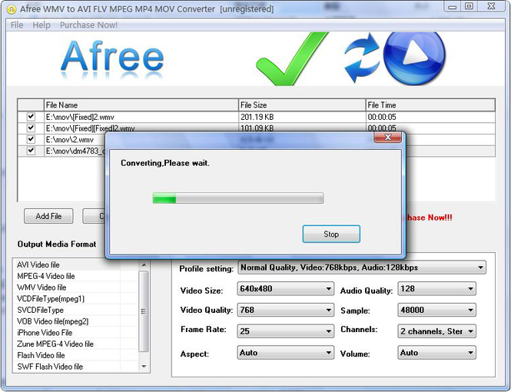Uncheck the E:\mov\2.wmv file checkbox
The width and height of the screenshot is (511, 392).
[x=31, y=139]
